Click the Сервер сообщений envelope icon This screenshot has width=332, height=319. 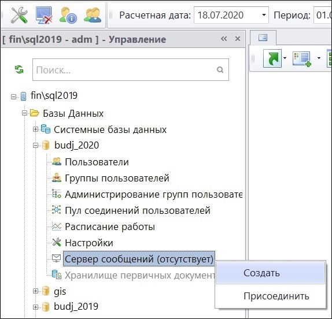pyautogui.click(x=56, y=258)
